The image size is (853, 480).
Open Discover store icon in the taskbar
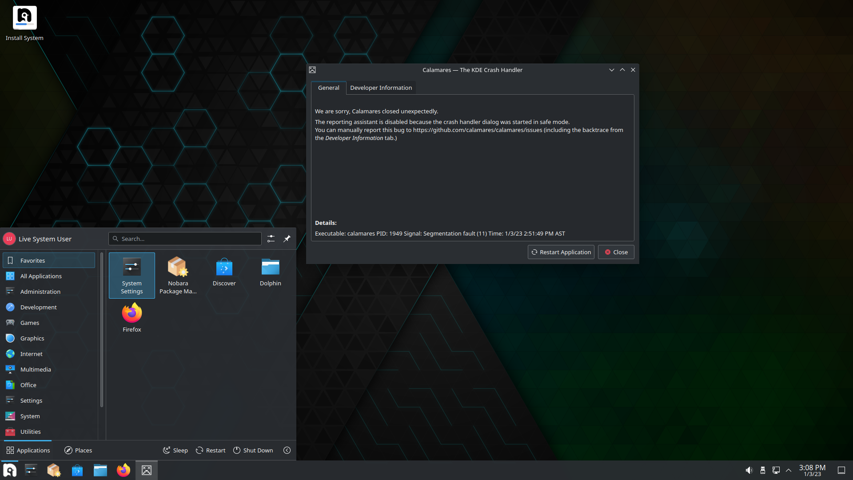77,470
